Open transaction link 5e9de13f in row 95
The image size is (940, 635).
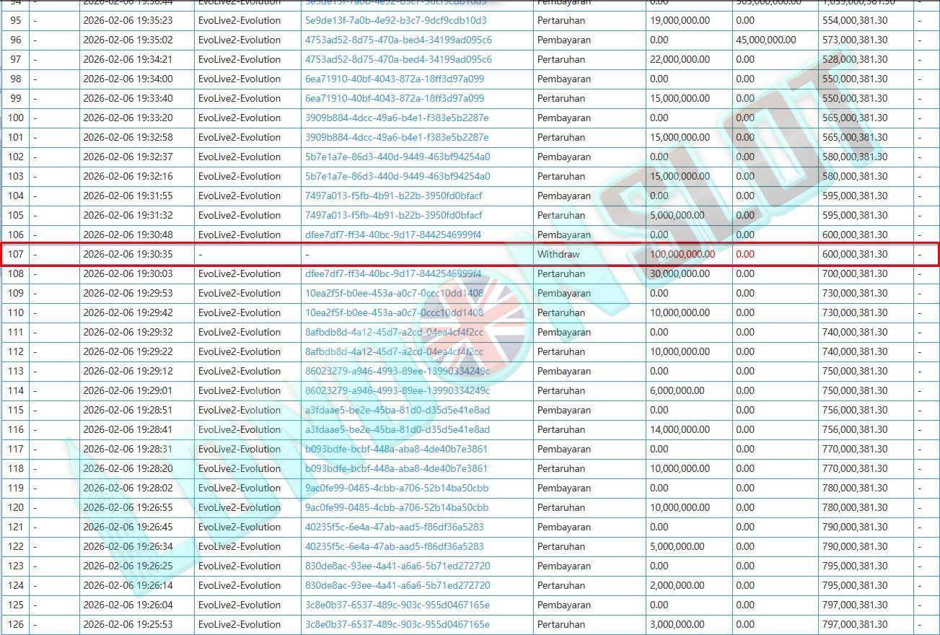(x=395, y=21)
